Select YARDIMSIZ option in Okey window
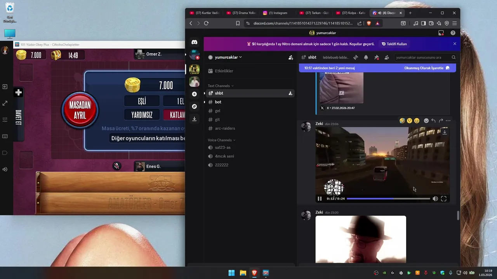 (142, 115)
